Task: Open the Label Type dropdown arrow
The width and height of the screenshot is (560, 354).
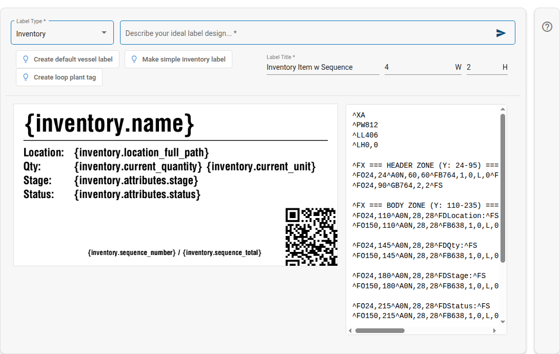Action: tap(104, 32)
